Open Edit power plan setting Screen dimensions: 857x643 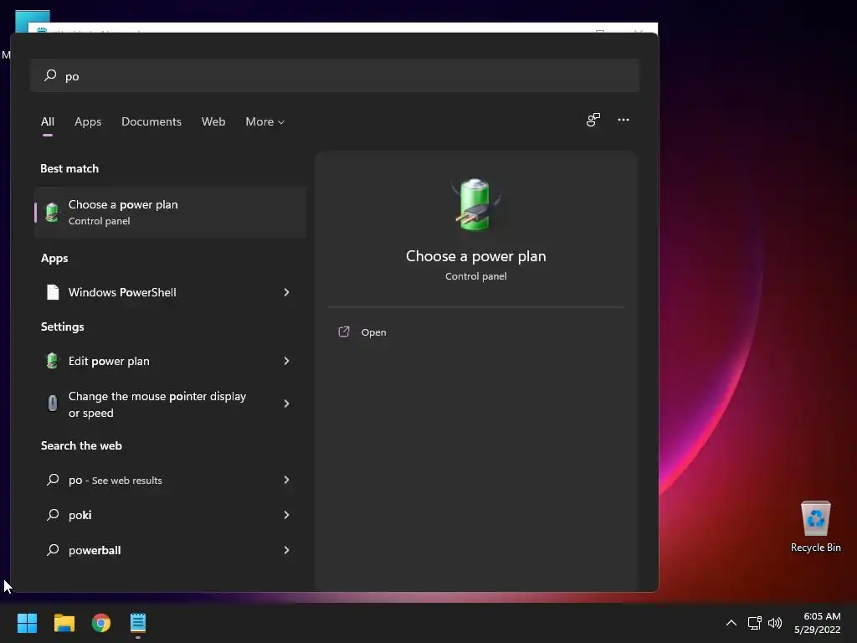point(170,361)
